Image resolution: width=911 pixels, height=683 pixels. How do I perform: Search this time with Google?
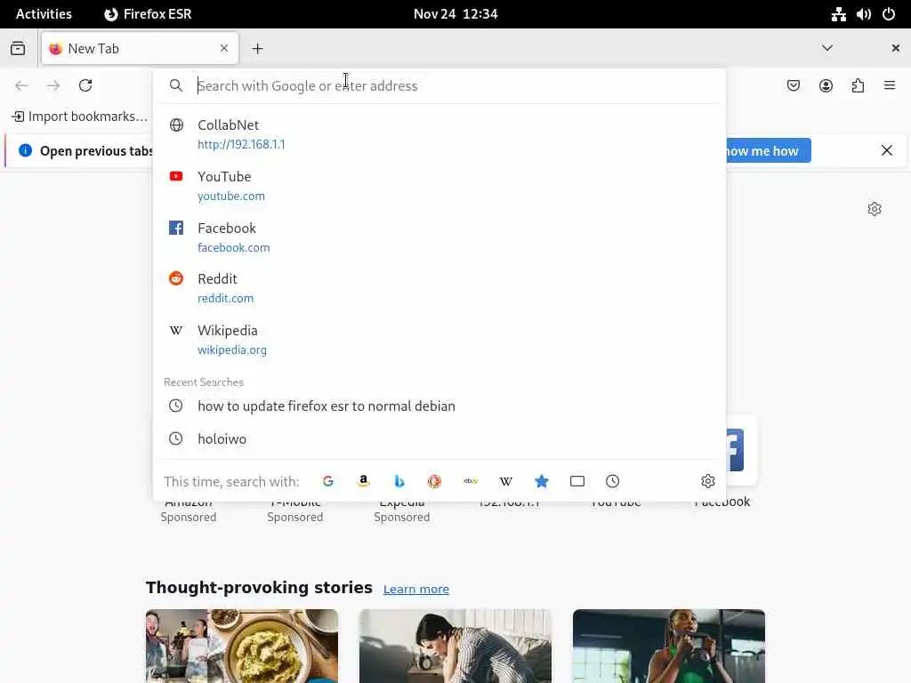click(x=327, y=481)
